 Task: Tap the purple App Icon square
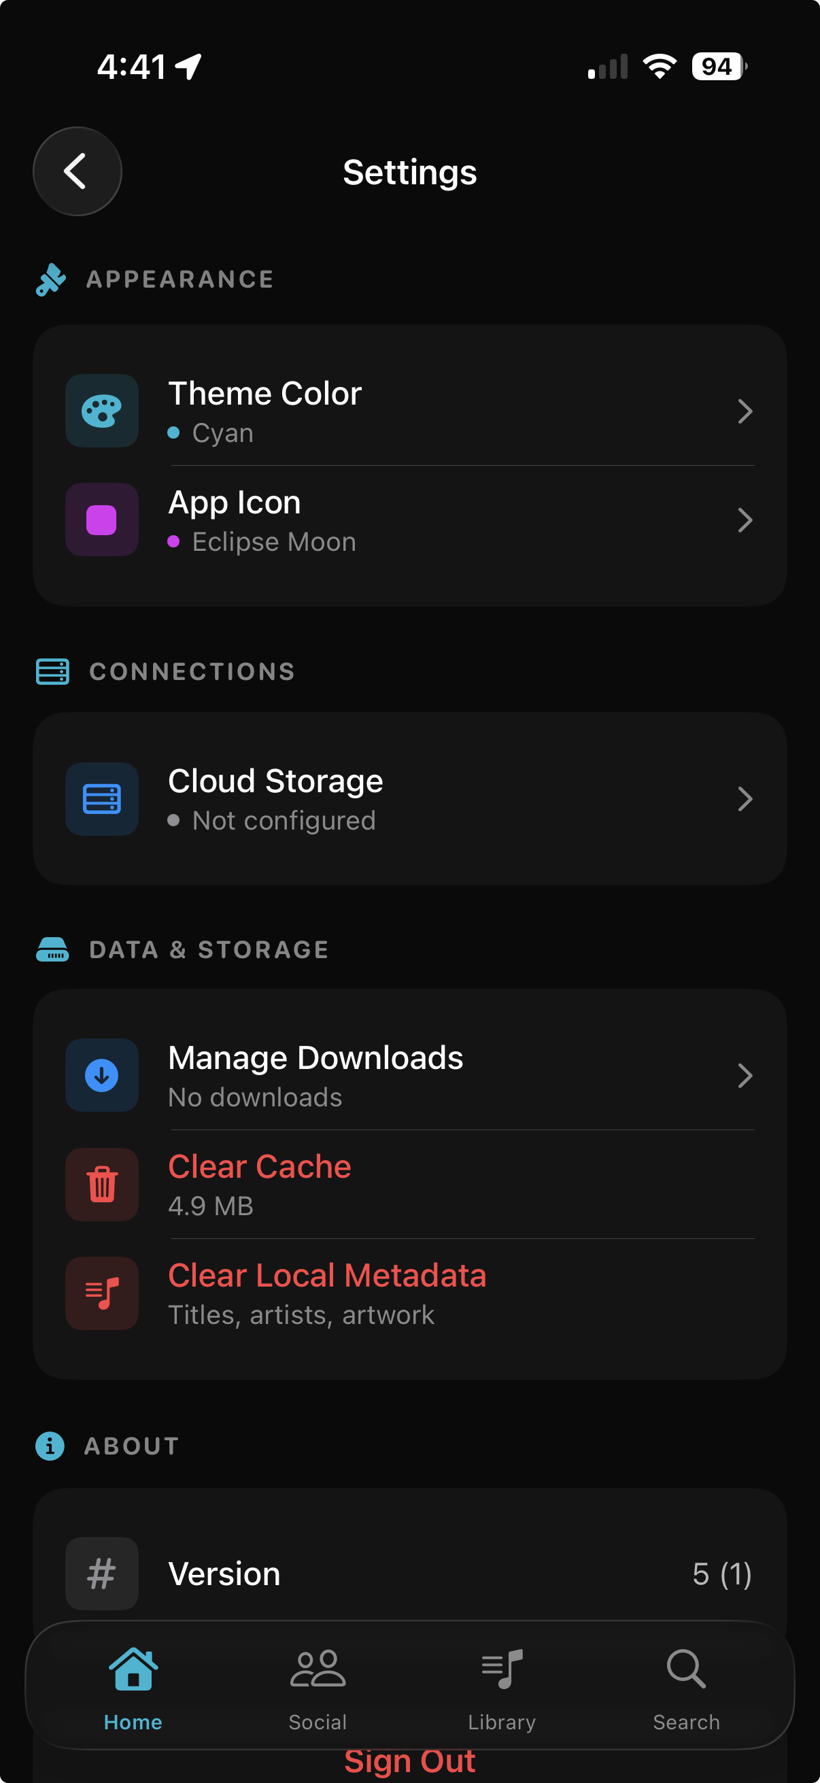coord(102,520)
